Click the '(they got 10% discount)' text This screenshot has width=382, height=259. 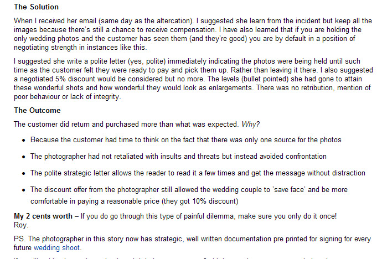point(200,201)
